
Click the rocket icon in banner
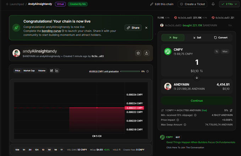16,28
